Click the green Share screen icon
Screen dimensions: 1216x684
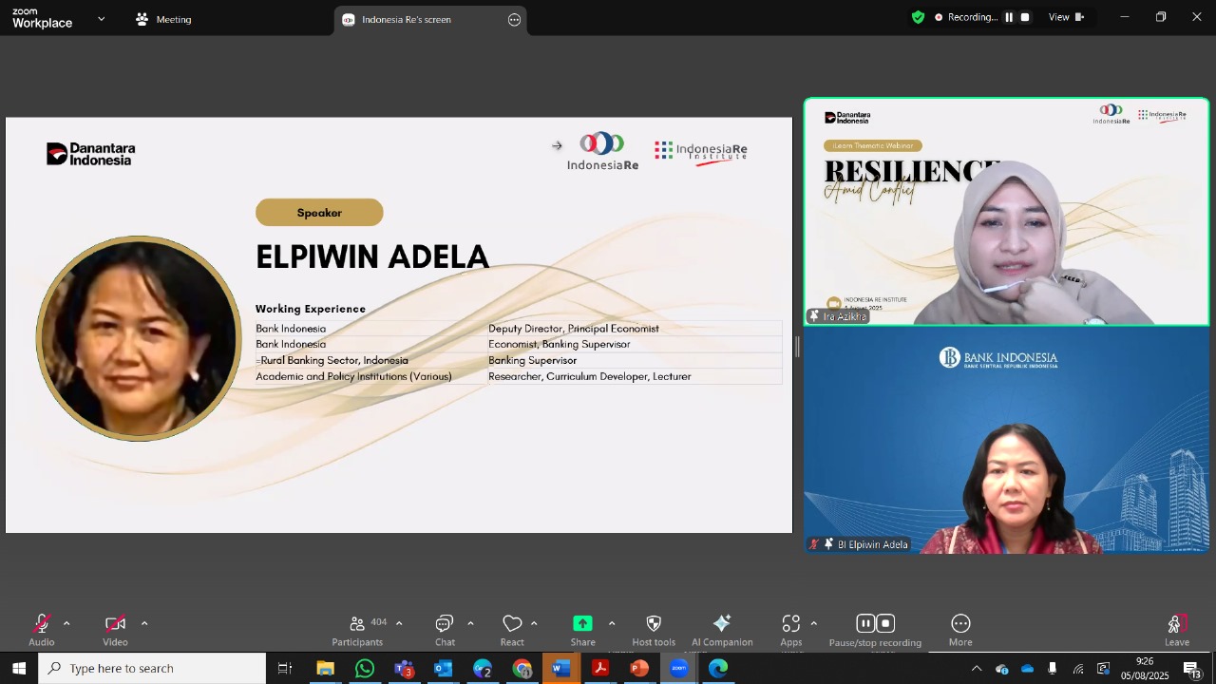click(x=582, y=623)
